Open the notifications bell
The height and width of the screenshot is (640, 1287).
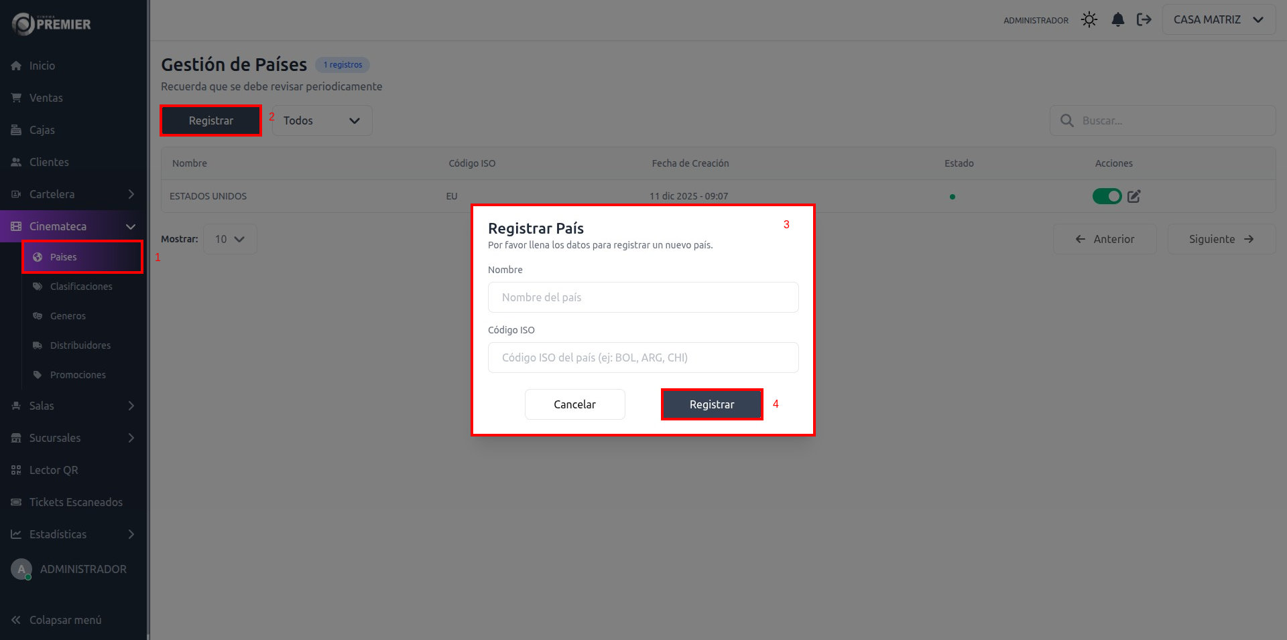[1117, 20]
